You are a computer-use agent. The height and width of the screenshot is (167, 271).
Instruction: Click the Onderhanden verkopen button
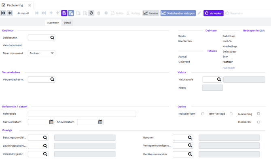178,13
